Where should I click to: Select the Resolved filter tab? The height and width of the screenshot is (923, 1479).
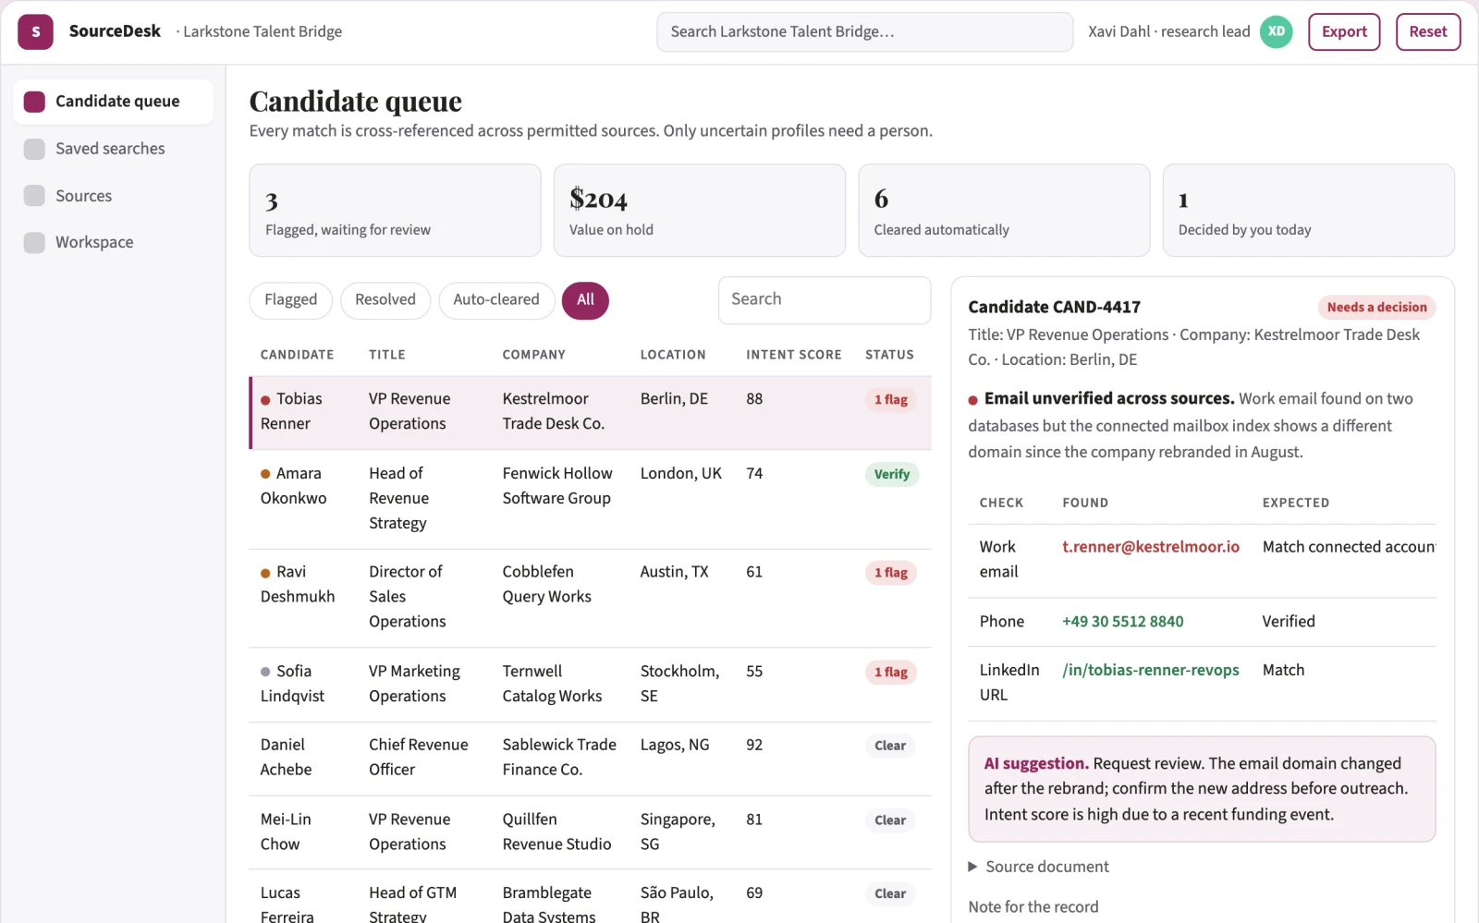click(385, 300)
